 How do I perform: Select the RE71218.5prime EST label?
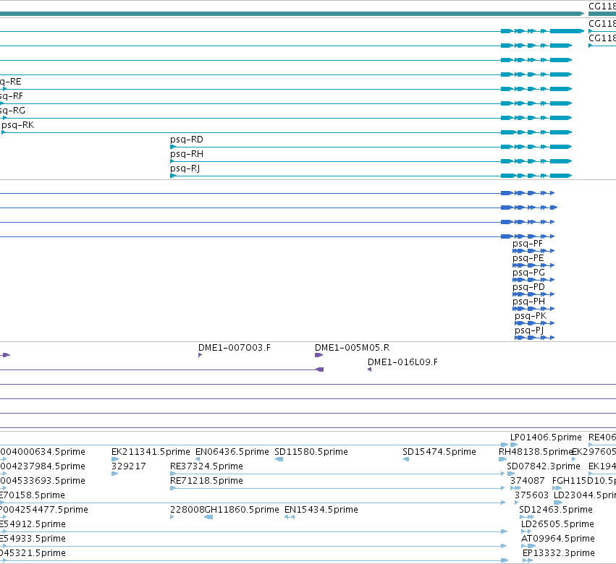(206, 481)
